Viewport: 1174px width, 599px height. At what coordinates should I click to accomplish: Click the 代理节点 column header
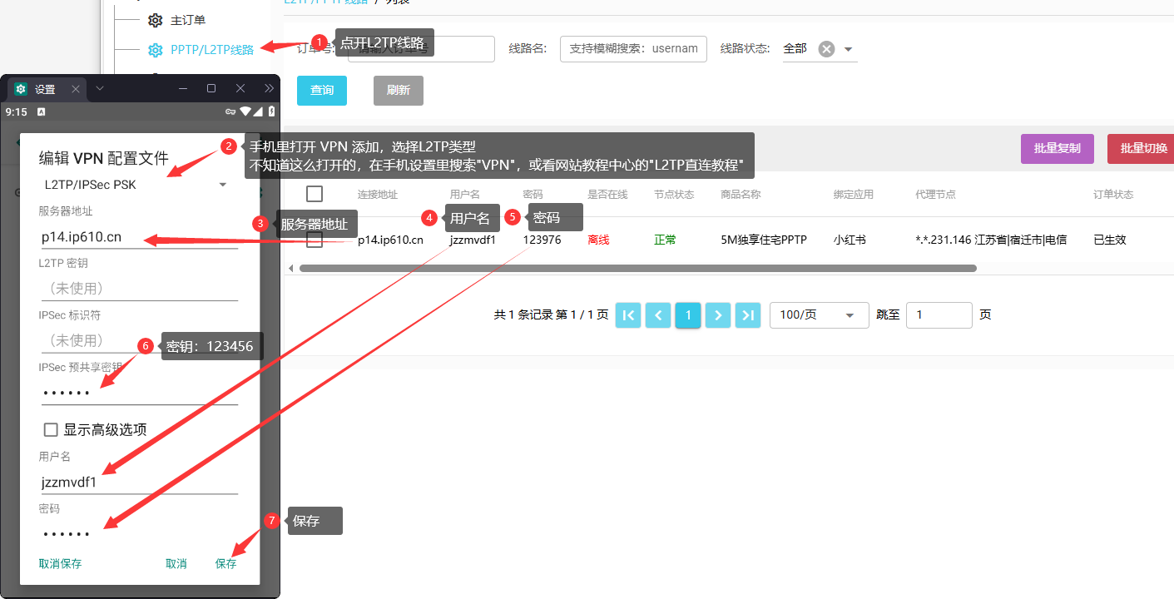(935, 194)
